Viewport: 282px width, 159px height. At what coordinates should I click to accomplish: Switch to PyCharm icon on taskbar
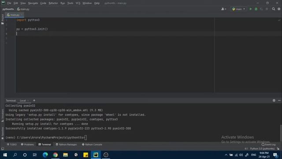[96, 155]
